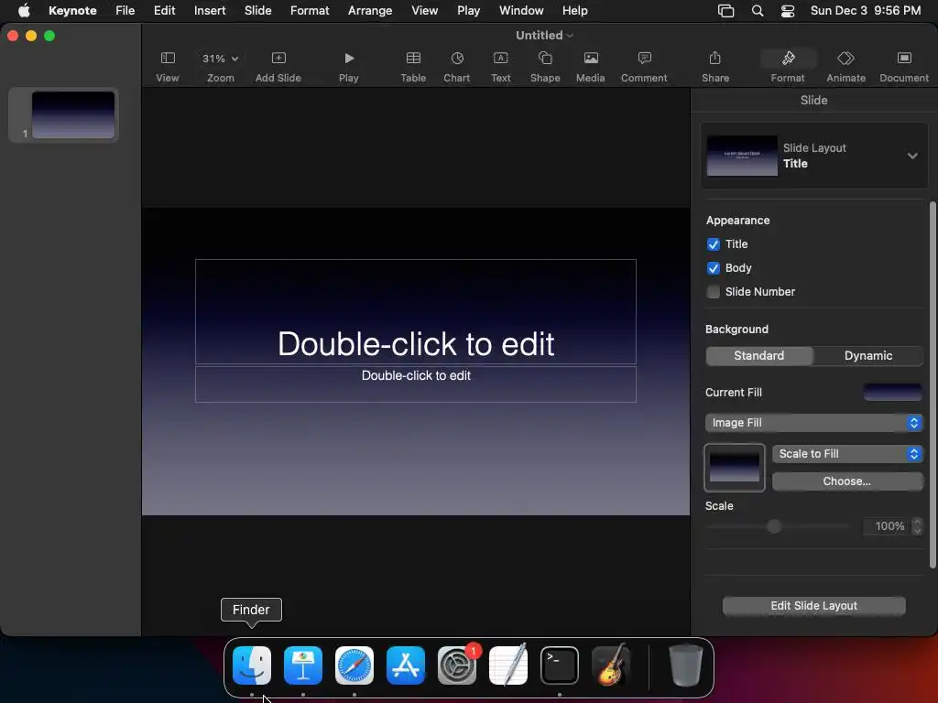Viewport: 938px width, 703px height.
Task: Select slide 1 thumbnail in navigator
Action: 73,114
